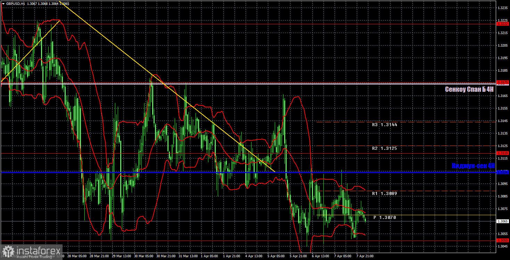The width and height of the screenshot is (510, 260).
Task: Click the 1.3195 price axis label
Action: coord(503,58)
